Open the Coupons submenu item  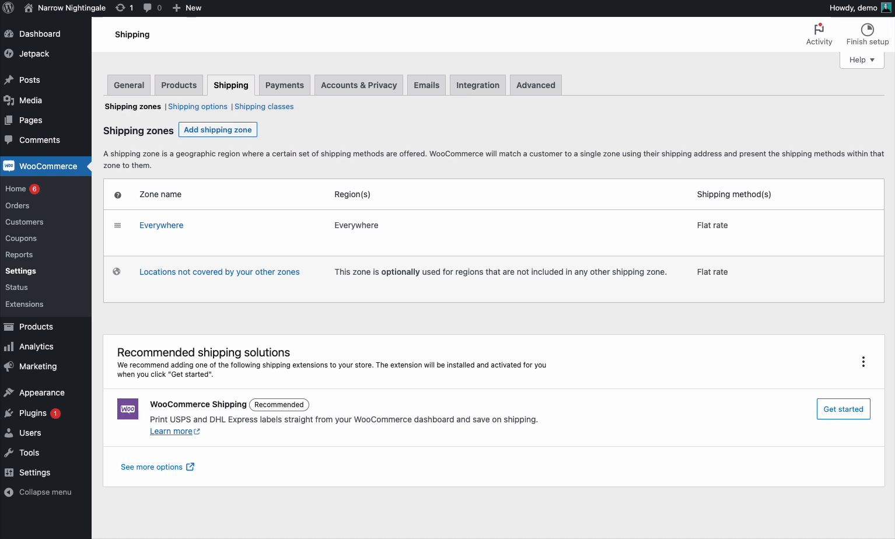(x=21, y=238)
